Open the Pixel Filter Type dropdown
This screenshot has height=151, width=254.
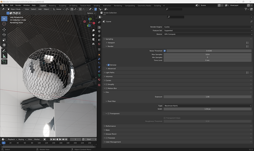(208, 106)
